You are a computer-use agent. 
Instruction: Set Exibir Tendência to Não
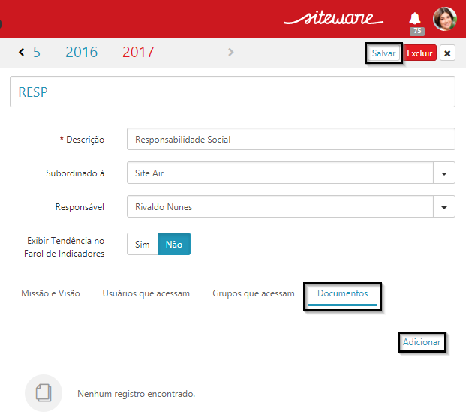[174, 244]
